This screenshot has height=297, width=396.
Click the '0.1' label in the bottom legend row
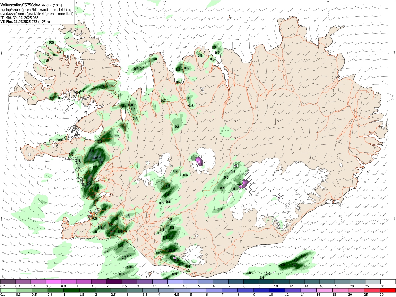(2, 295)
